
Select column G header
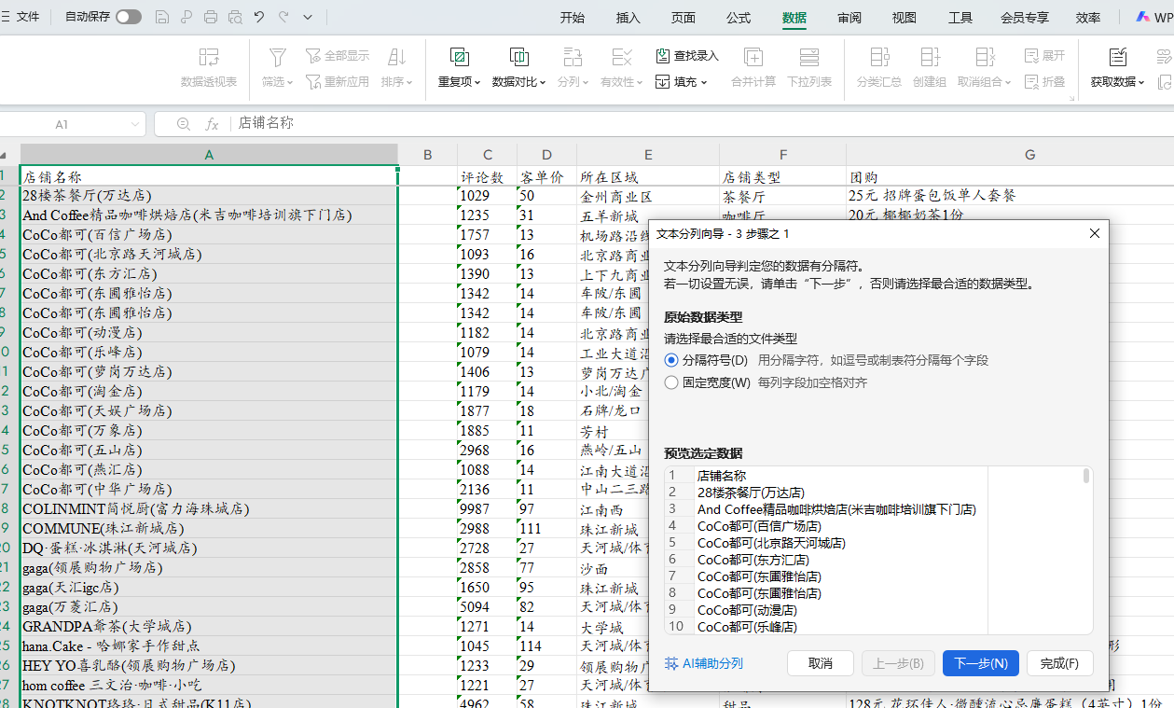pos(1029,155)
